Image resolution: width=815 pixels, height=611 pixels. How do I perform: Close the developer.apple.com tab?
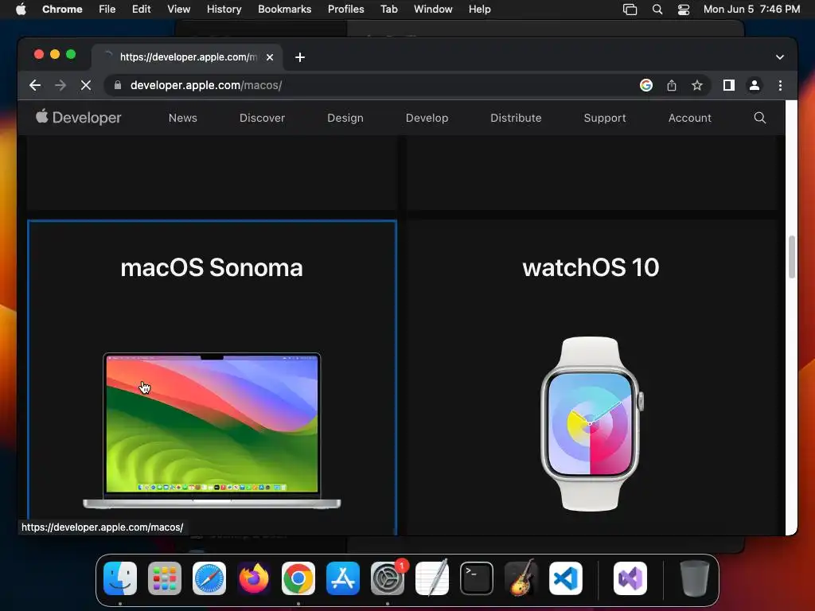270,57
